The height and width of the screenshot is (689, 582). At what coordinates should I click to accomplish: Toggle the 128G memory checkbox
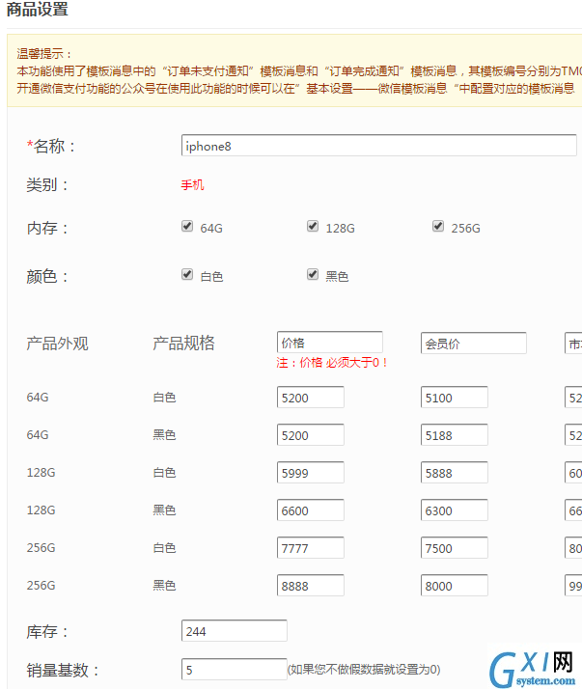[x=313, y=227]
